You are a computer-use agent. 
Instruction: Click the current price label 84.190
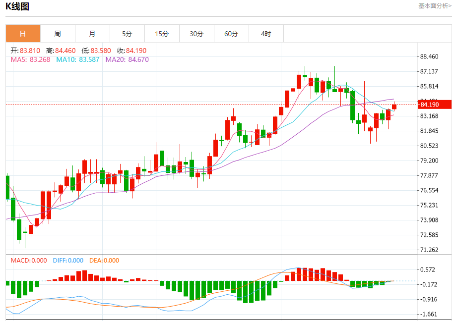click(435, 105)
